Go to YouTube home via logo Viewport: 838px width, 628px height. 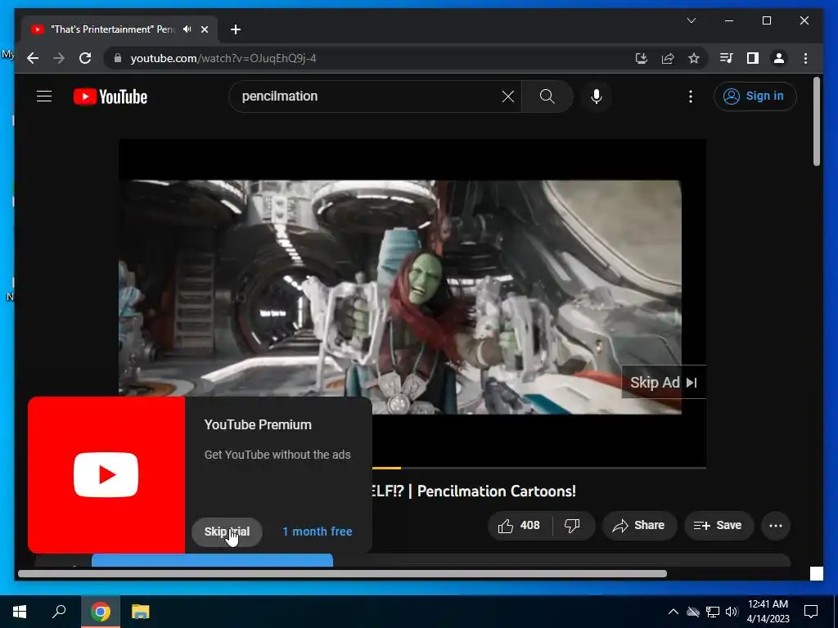click(110, 96)
